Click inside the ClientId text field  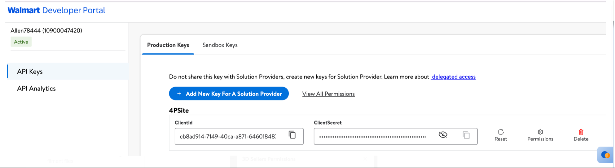coord(228,136)
